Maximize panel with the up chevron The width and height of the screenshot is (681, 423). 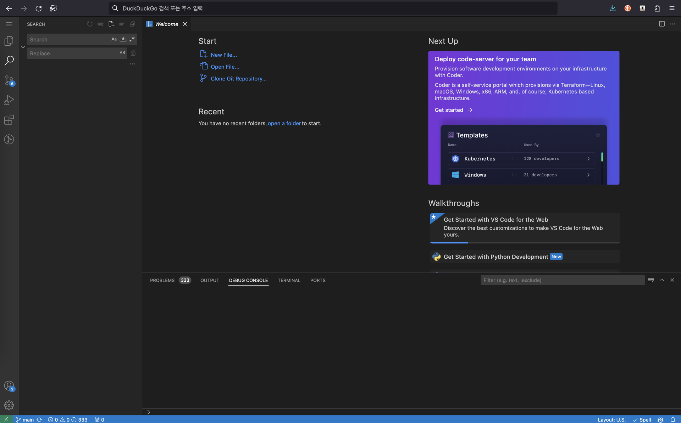(661, 280)
